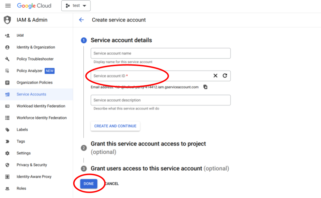Cancel the service account creation
This screenshot has height=198, width=321.
click(x=111, y=184)
